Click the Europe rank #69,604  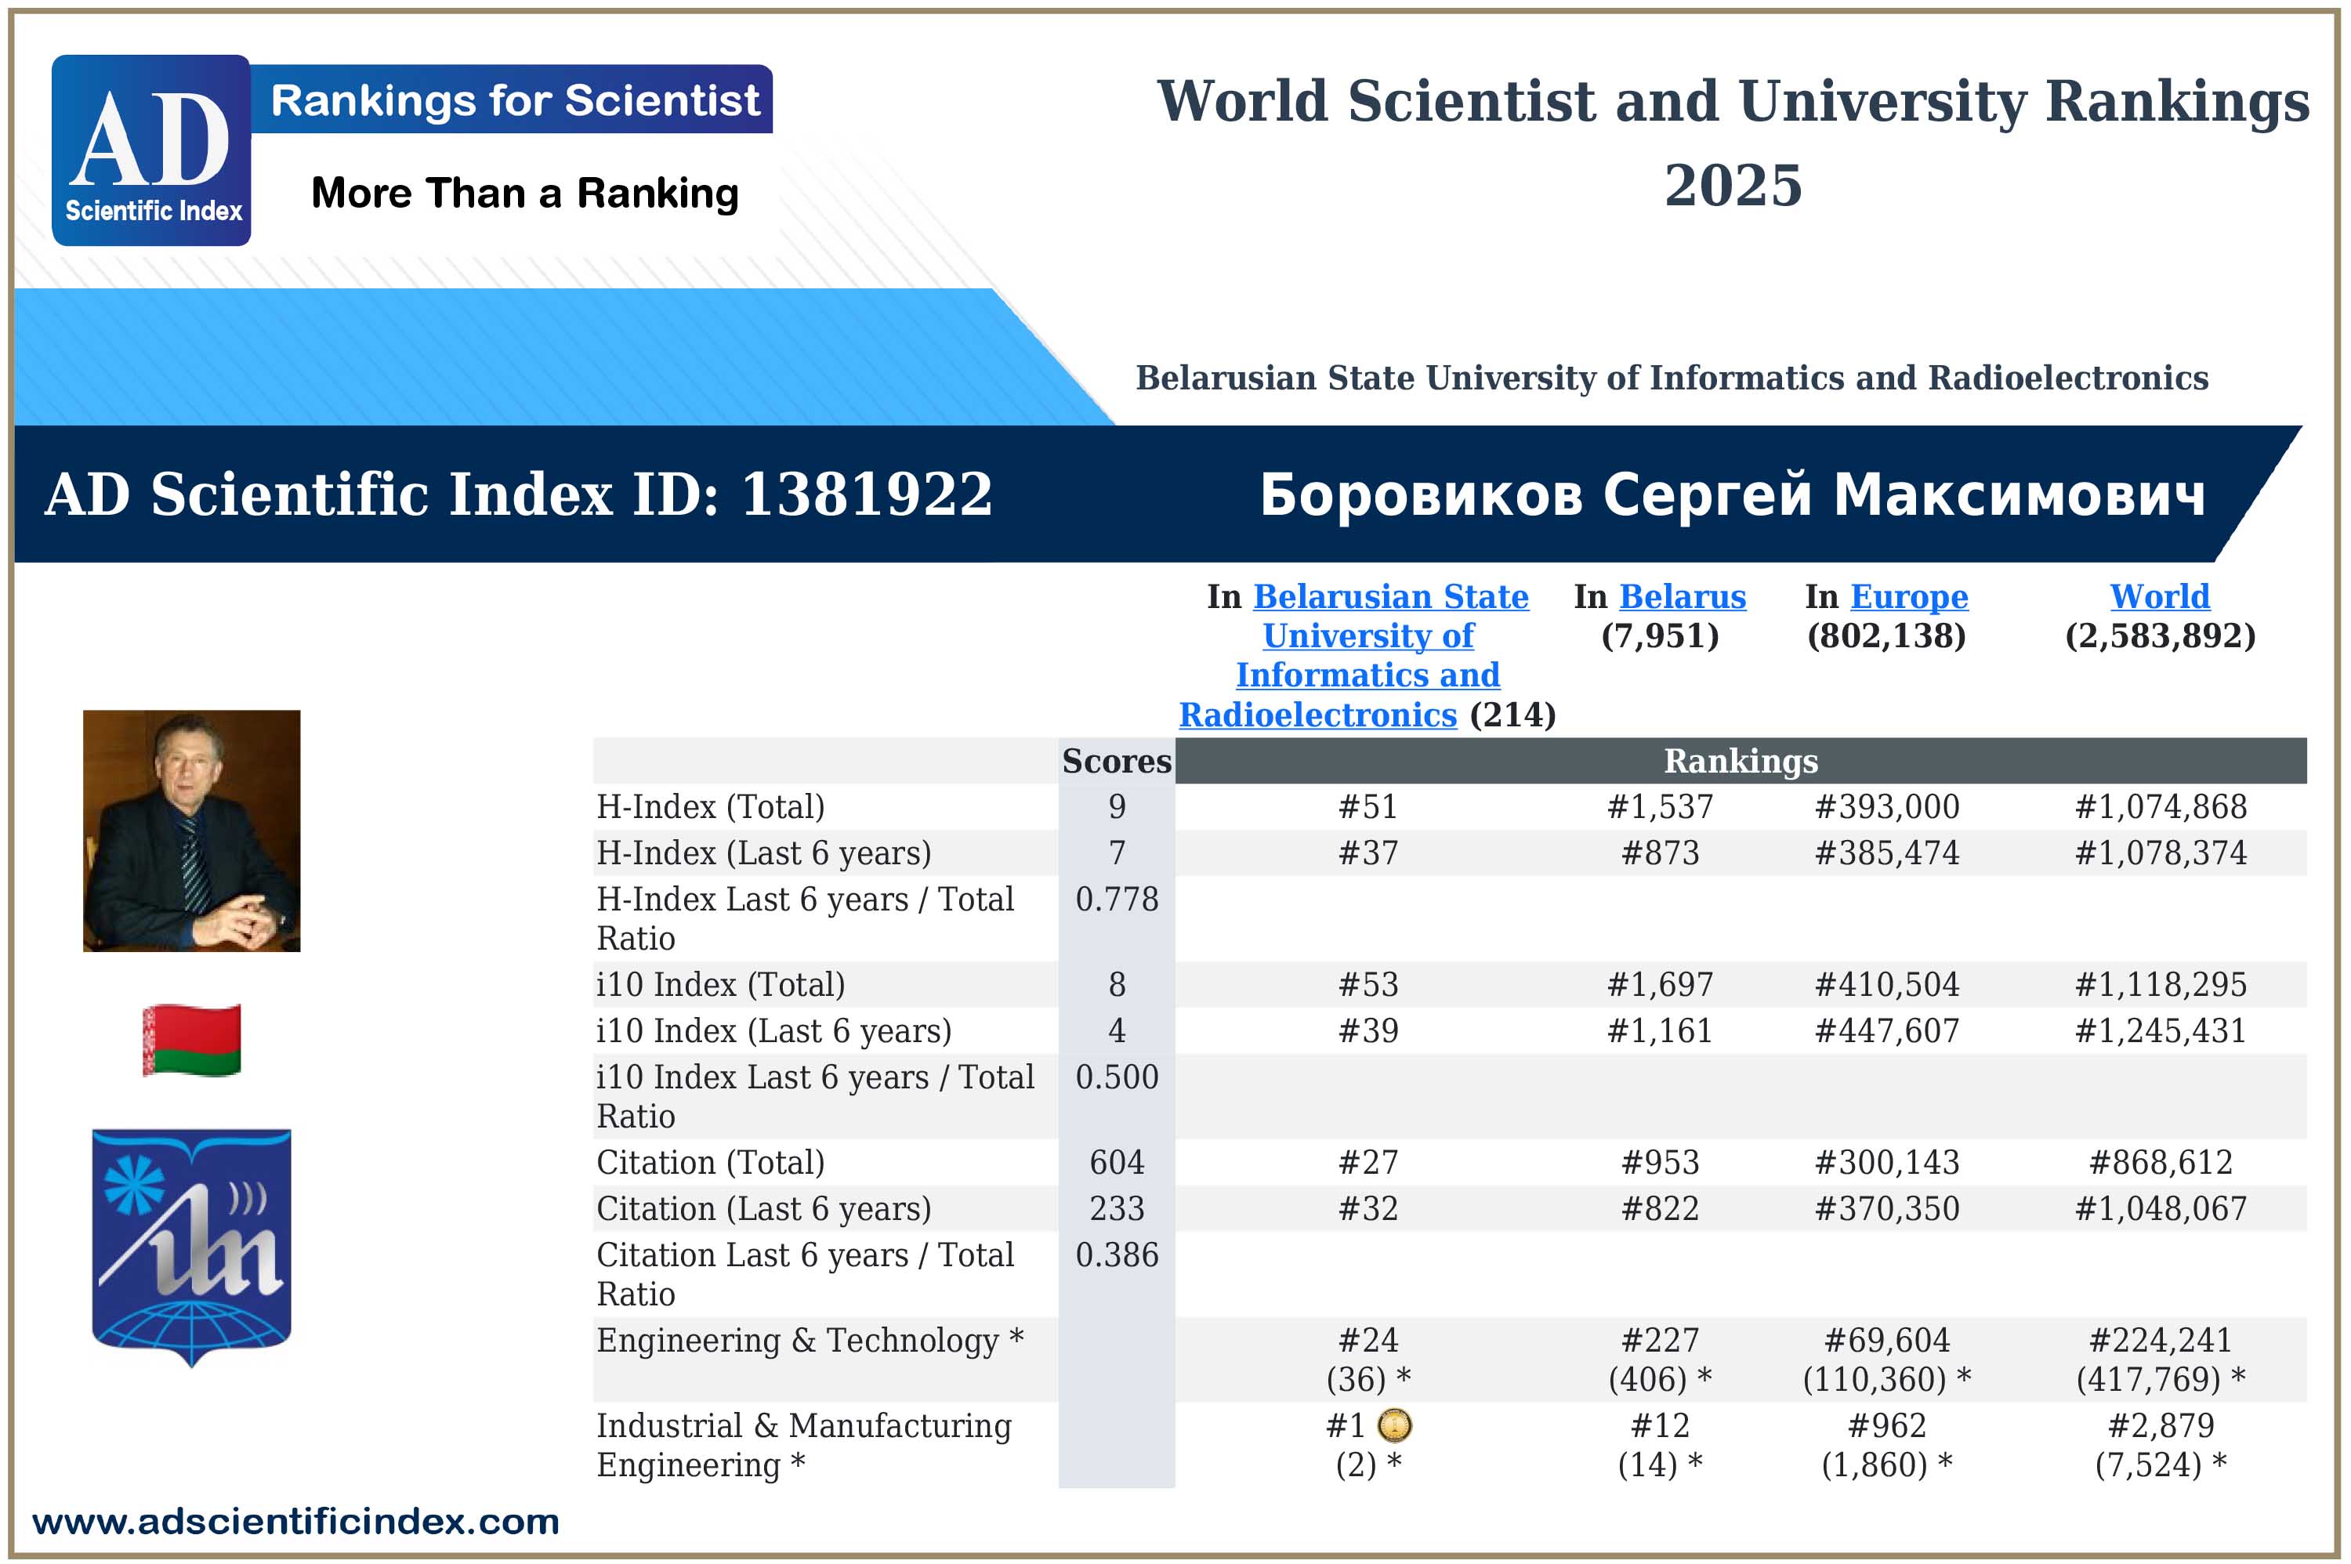1886,1340
